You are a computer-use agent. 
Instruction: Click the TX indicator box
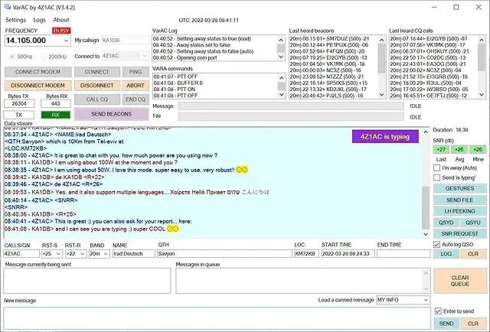point(18,115)
